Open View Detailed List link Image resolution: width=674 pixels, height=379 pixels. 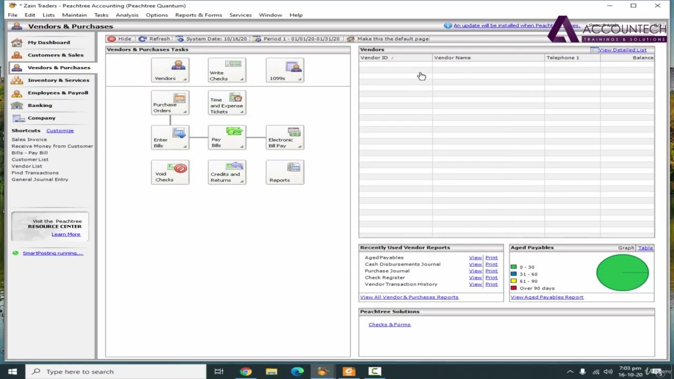coord(622,50)
